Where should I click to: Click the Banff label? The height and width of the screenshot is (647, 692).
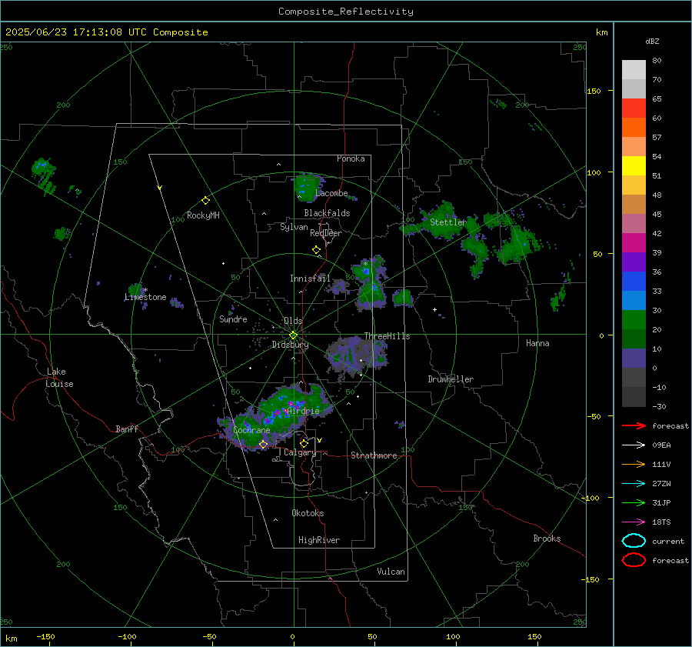127,429
